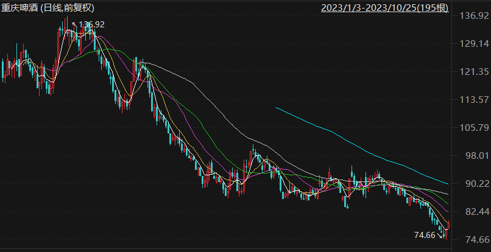Image resolution: width=491 pixels, height=252 pixels.
Task: Click the 113.57 price axis label
Action: coord(473,100)
